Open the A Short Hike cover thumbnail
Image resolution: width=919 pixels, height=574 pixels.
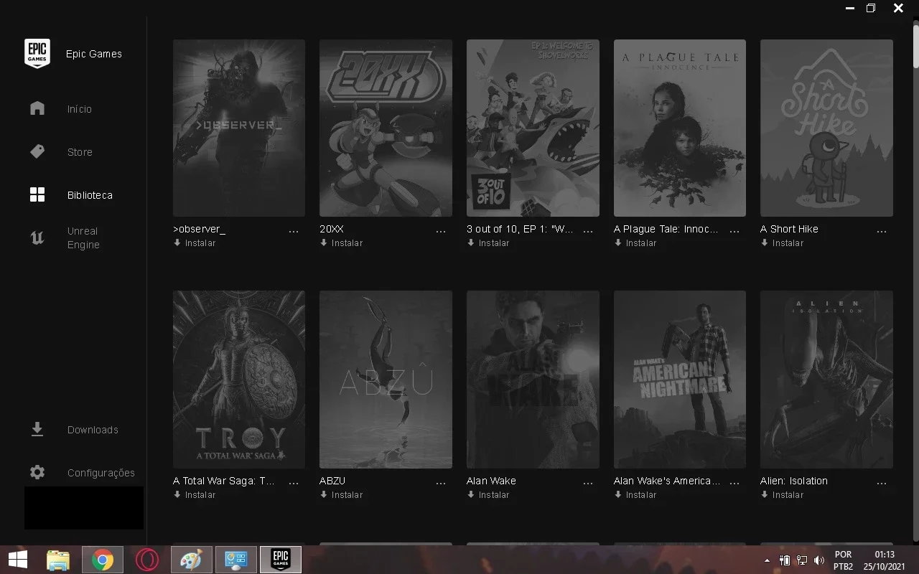pyautogui.click(x=826, y=128)
